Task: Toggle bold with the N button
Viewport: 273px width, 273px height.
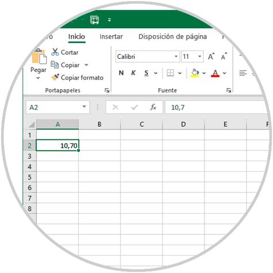Action: (x=121, y=73)
